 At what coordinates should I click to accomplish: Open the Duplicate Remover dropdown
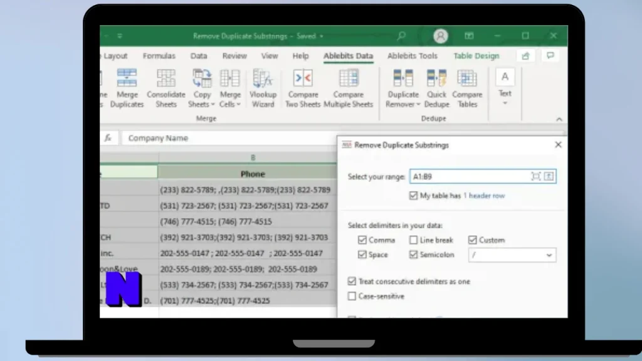coord(403,88)
